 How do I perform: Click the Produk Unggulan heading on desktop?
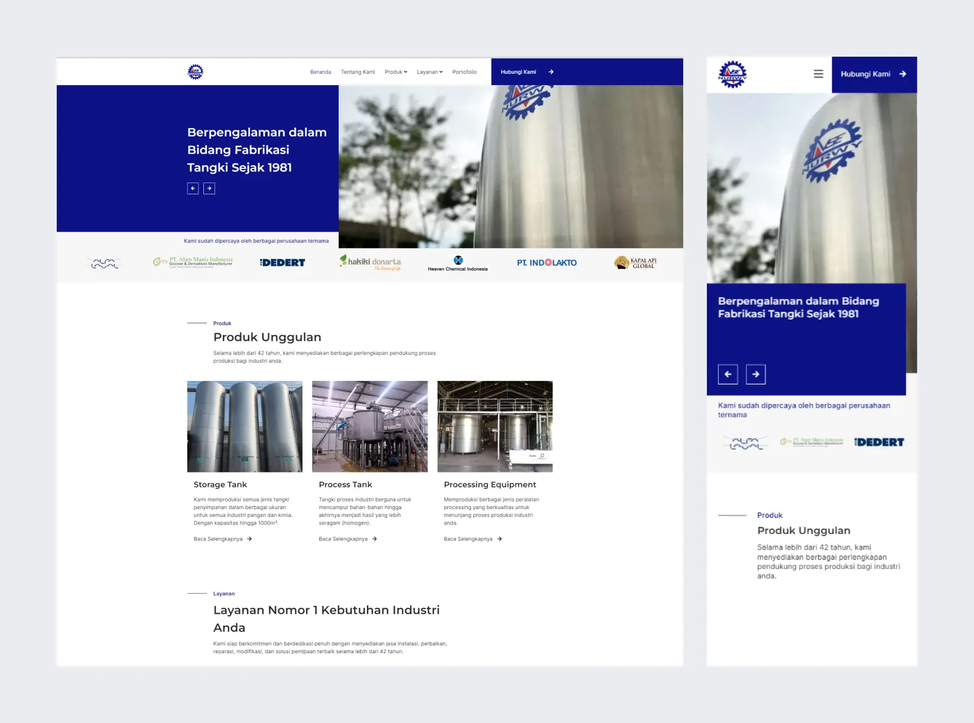[267, 337]
